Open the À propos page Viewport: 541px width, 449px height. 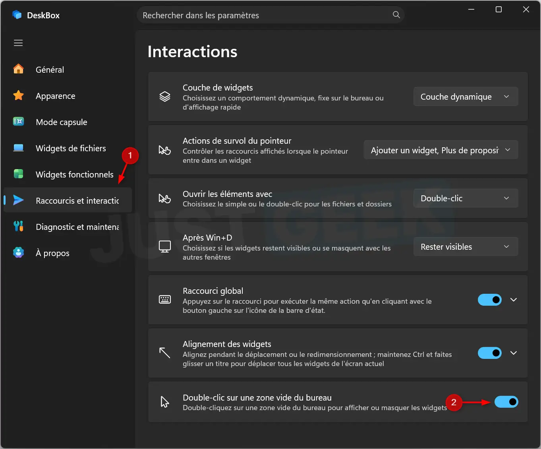[x=68, y=253]
